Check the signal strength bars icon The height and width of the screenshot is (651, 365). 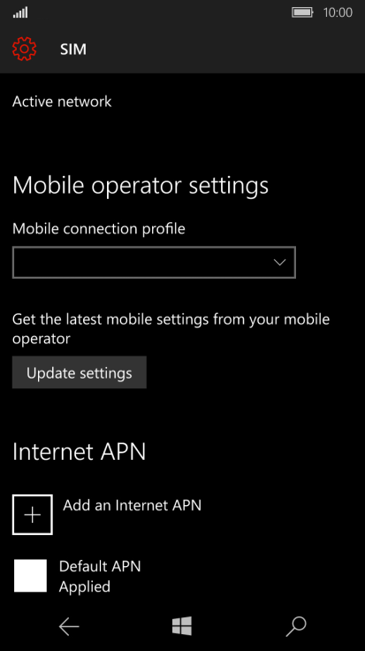pos(20,13)
